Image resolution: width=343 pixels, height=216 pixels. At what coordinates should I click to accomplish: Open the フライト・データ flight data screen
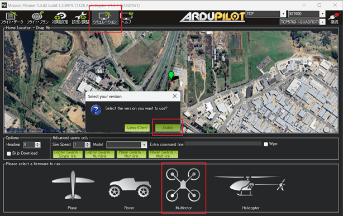point(12,18)
